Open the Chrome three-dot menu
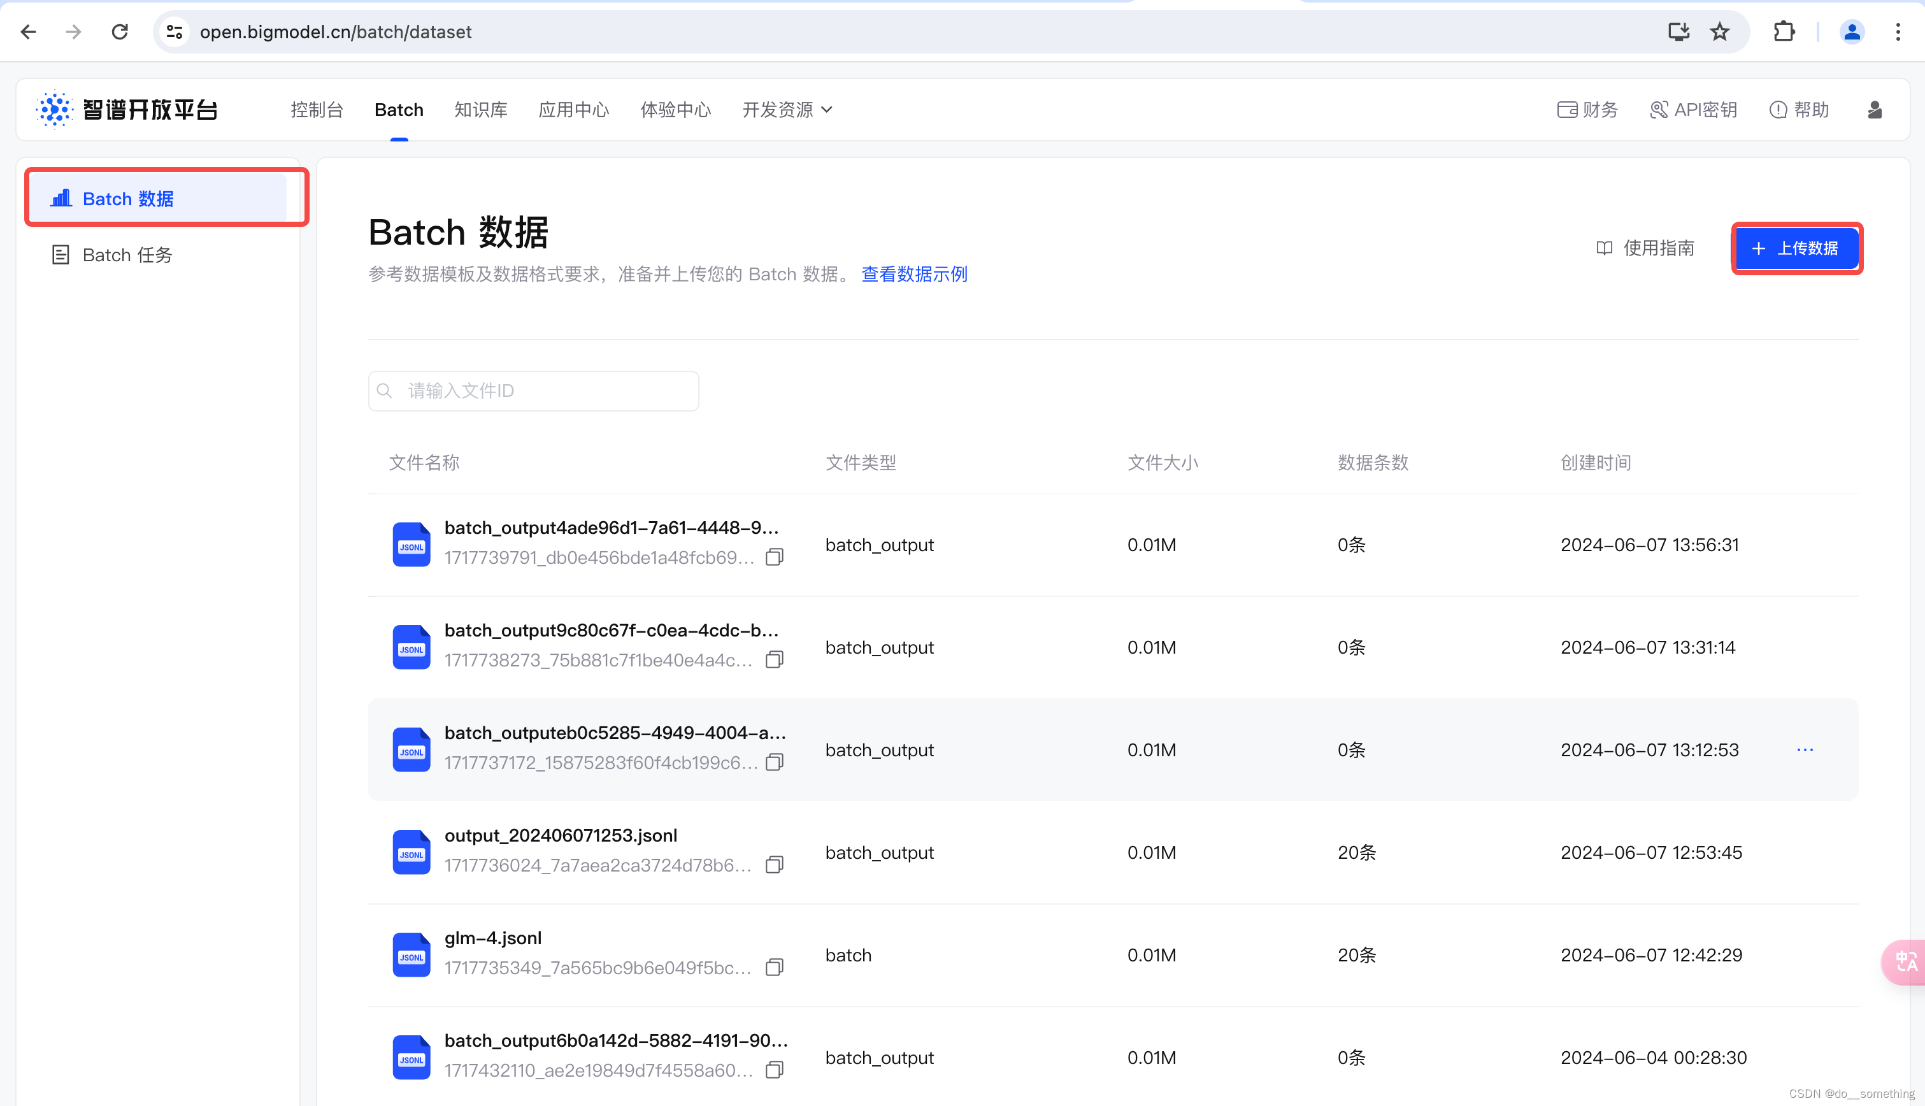1925x1106 pixels. point(1898,31)
